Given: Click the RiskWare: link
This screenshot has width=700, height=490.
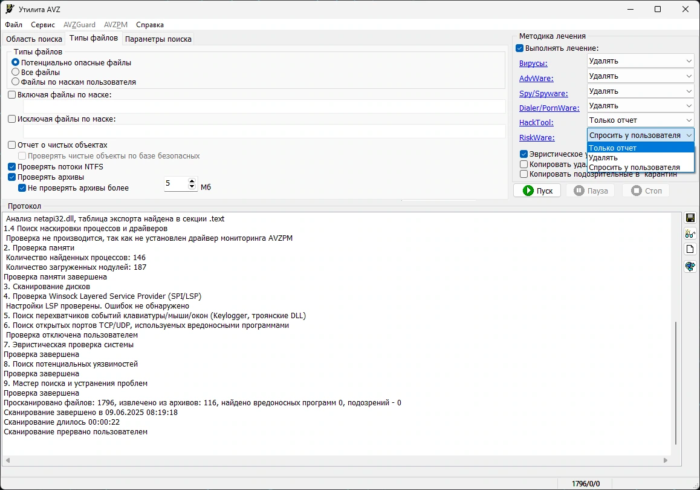Looking at the screenshot, I should tap(537, 137).
